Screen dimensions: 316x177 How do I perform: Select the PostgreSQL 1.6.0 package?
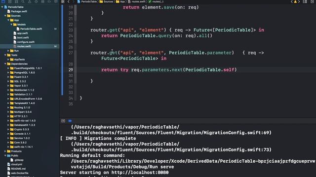(x=24, y=73)
